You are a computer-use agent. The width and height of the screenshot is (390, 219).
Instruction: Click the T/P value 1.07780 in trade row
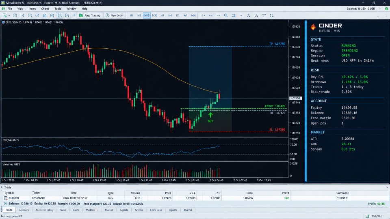(215, 198)
